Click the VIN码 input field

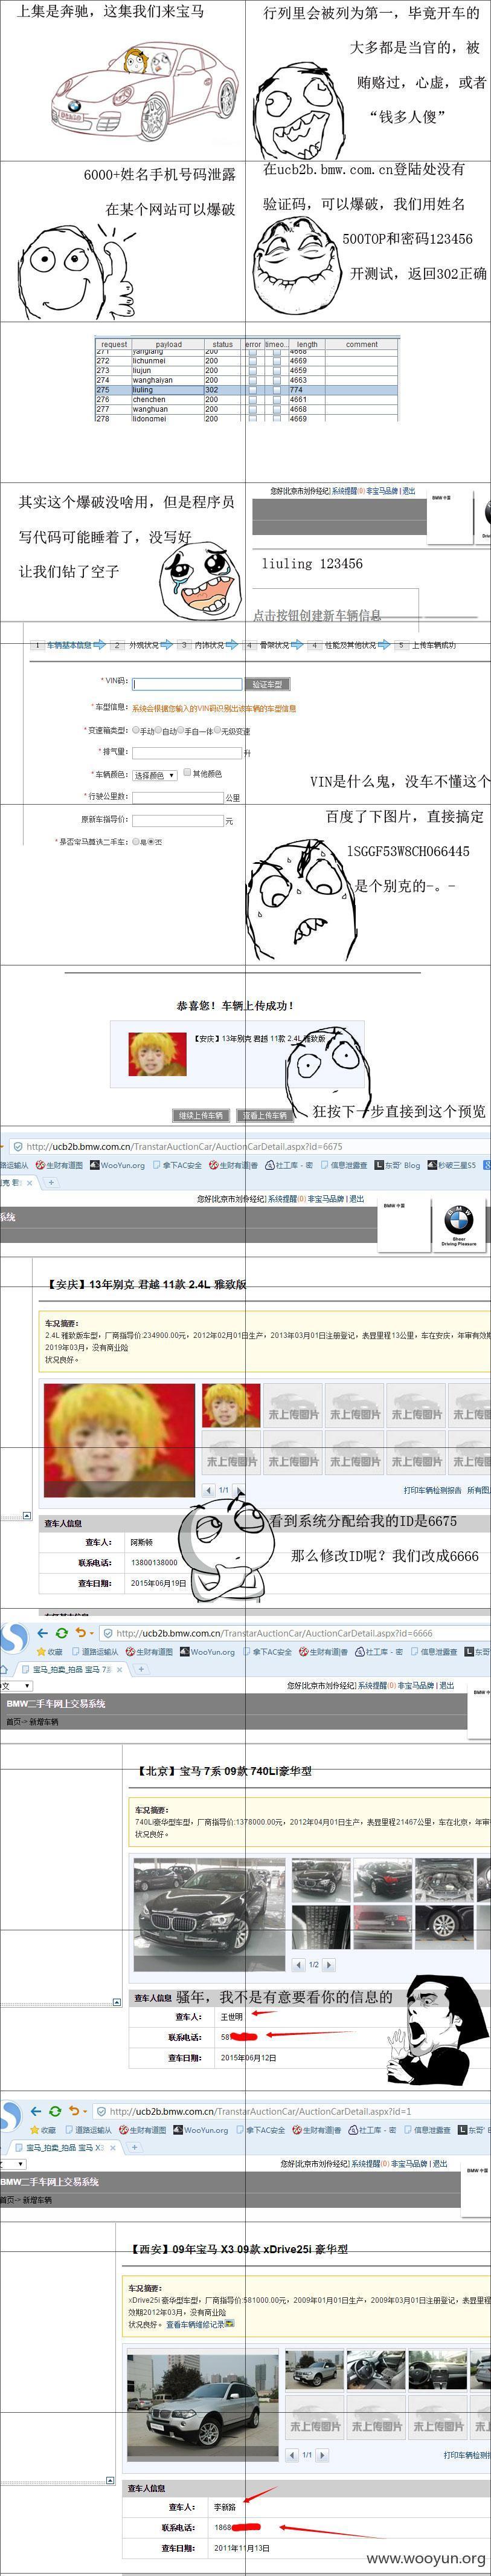pos(187,684)
